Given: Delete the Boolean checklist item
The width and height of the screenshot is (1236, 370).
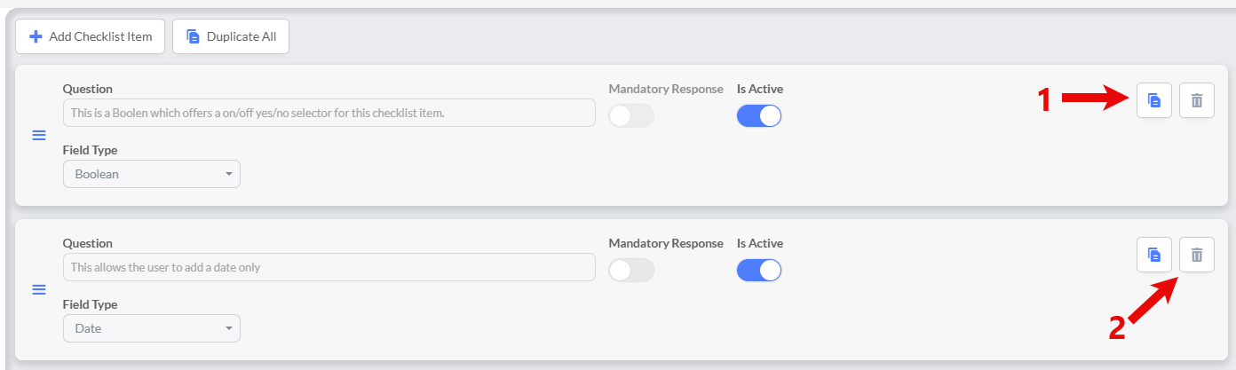Looking at the screenshot, I should click(x=1196, y=100).
